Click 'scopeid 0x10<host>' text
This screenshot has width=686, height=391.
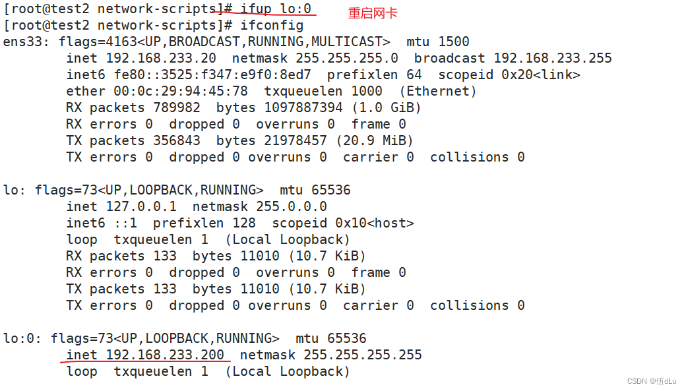pos(343,223)
